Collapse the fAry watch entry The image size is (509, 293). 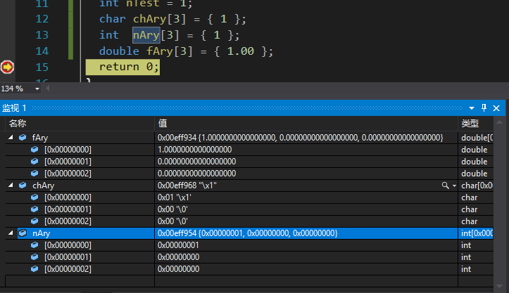[11, 138]
